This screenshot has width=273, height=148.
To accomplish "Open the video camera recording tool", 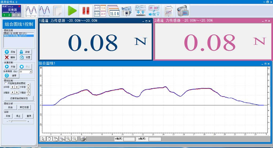I will [x=182, y=11].
